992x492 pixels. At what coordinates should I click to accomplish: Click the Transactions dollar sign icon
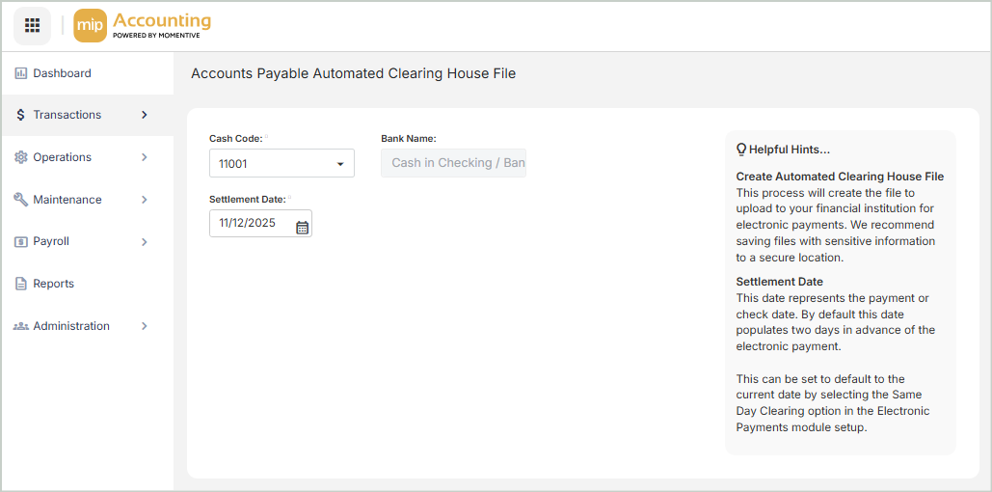(20, 115)
